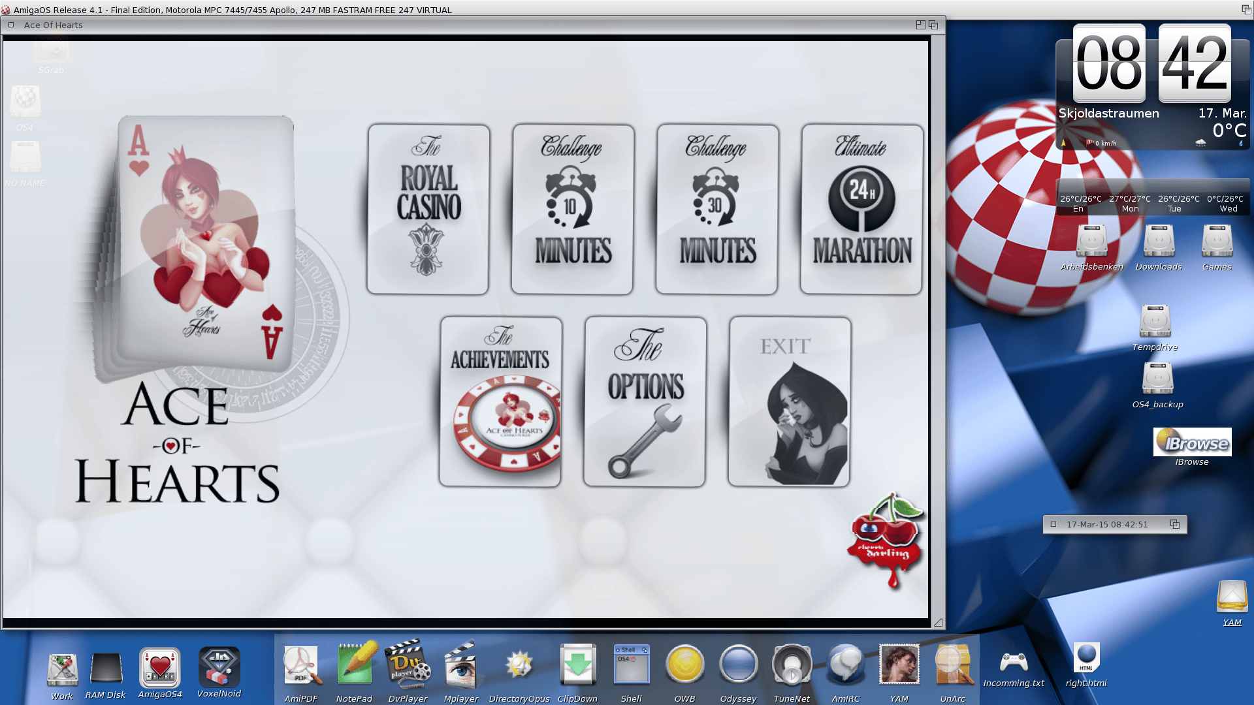Launch the Odyssey browser from the dock

738,666
